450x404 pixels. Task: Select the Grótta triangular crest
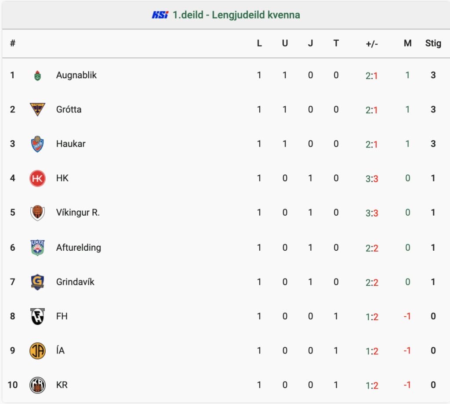tap(38, 109)
